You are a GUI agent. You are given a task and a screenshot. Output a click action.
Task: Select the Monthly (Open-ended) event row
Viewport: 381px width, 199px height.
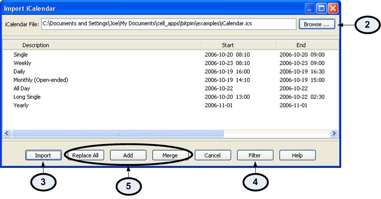[170, 80]
